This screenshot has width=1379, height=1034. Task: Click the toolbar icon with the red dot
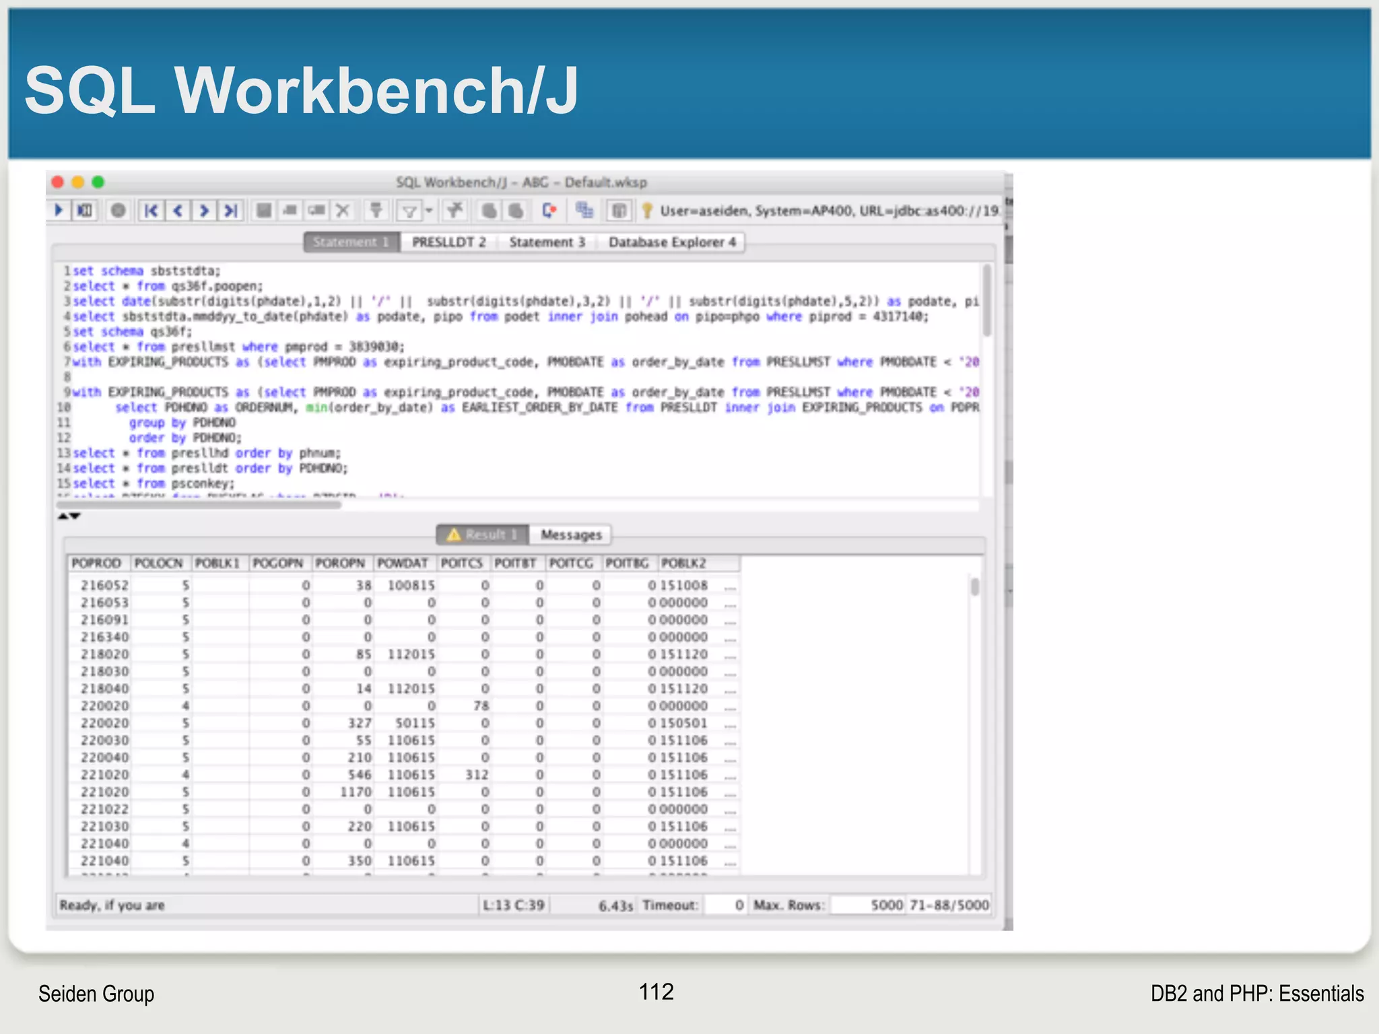549,211
